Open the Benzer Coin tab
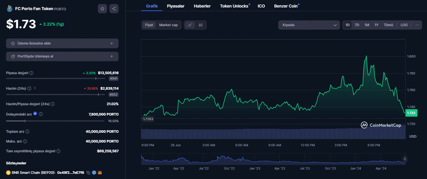 point(286,6)
